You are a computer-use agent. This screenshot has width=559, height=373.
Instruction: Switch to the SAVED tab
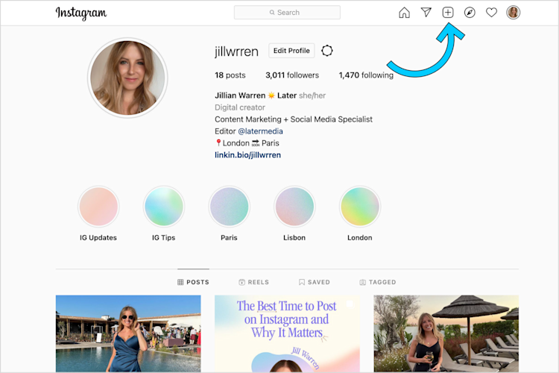(314, 282)
